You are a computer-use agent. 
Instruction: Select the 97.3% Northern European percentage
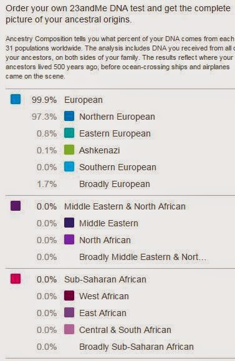click(44, 117)
